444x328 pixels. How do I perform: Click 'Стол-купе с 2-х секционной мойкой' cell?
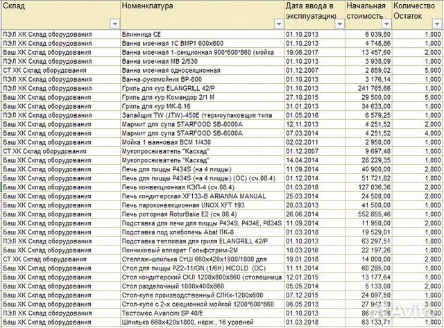[203, 304]
